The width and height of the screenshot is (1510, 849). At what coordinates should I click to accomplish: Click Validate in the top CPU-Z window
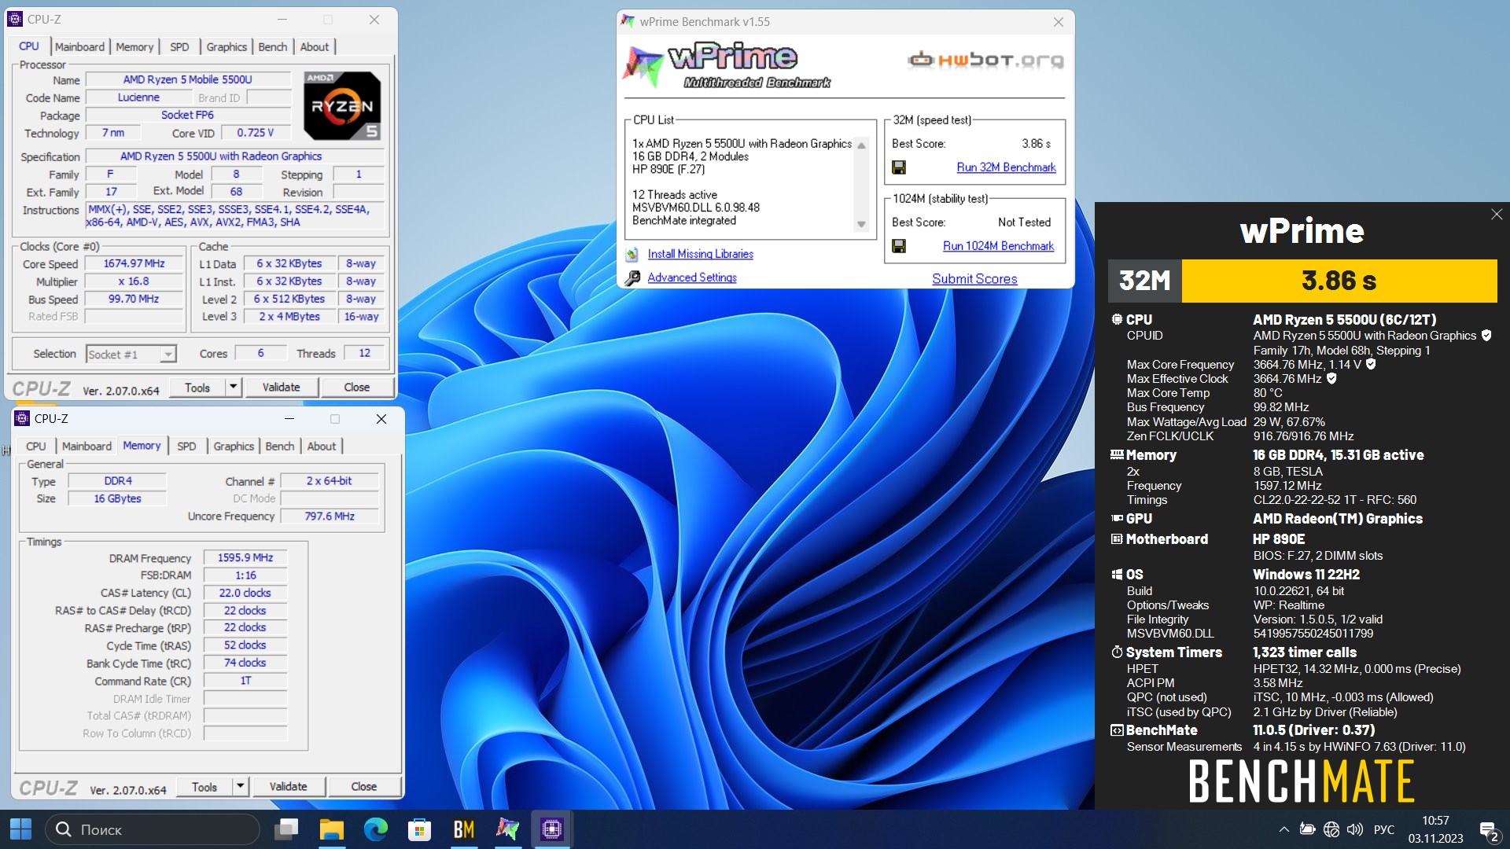click(281, 387)
